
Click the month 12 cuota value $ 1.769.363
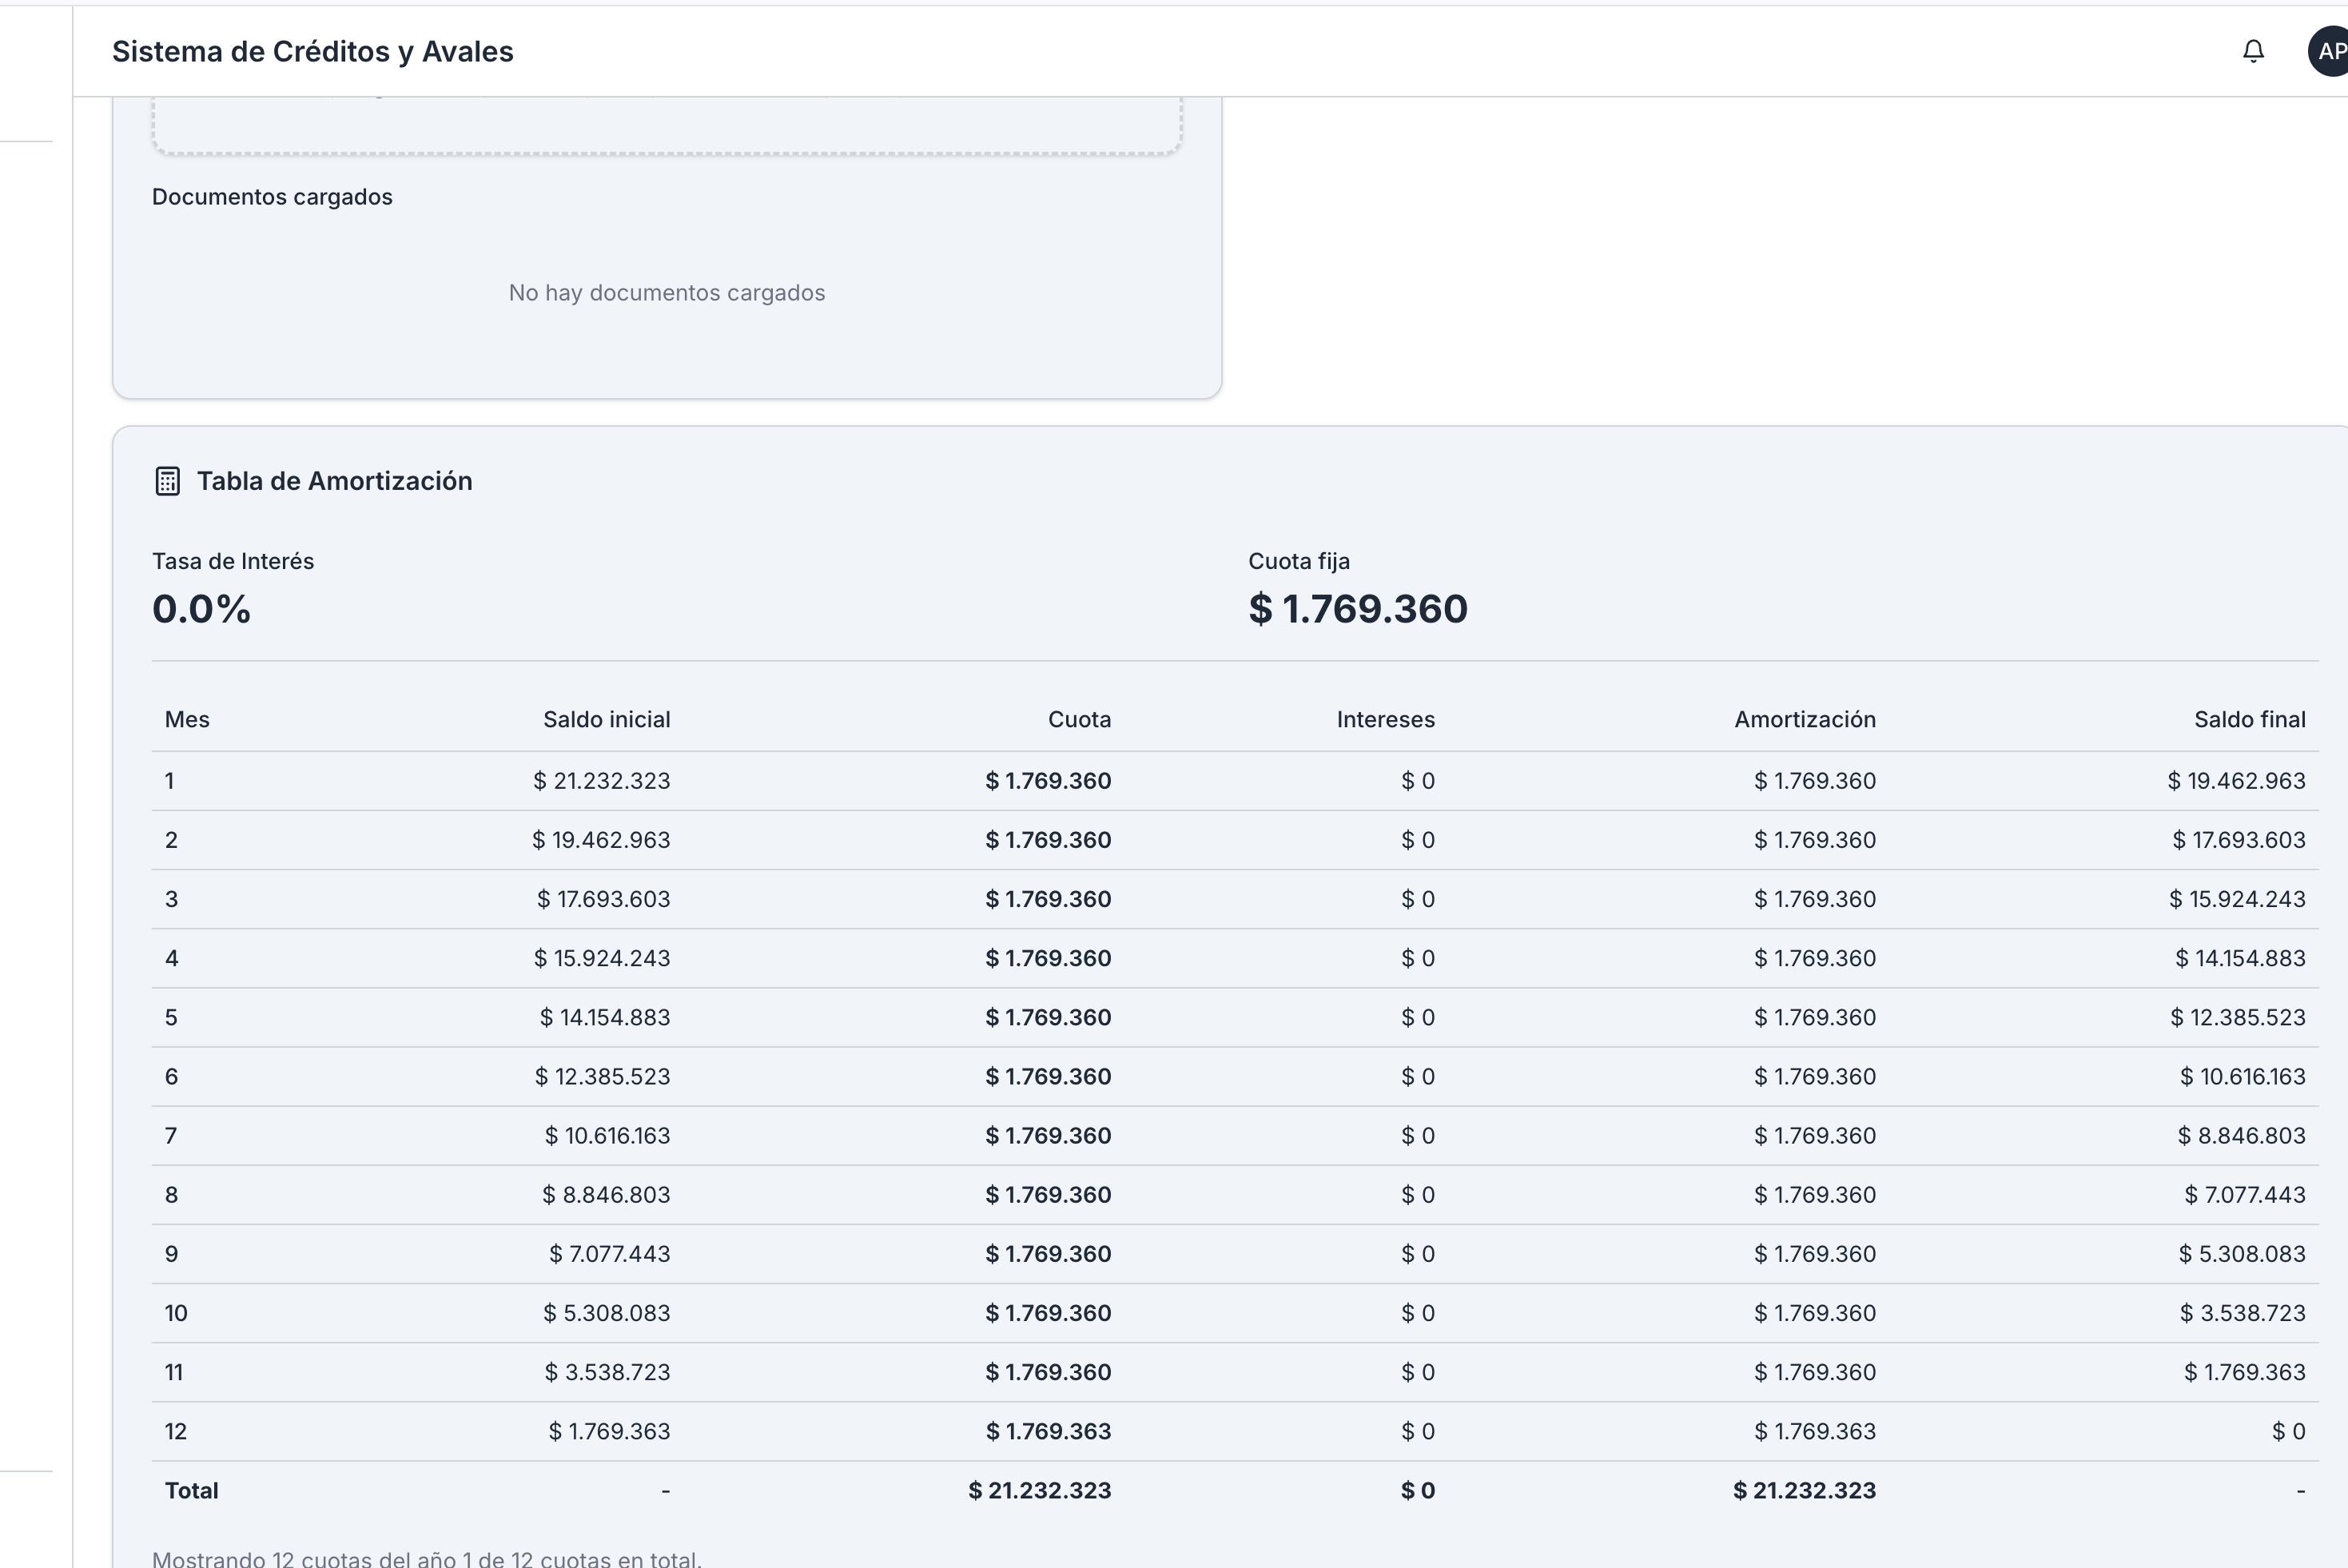tap(1048, 1431)
